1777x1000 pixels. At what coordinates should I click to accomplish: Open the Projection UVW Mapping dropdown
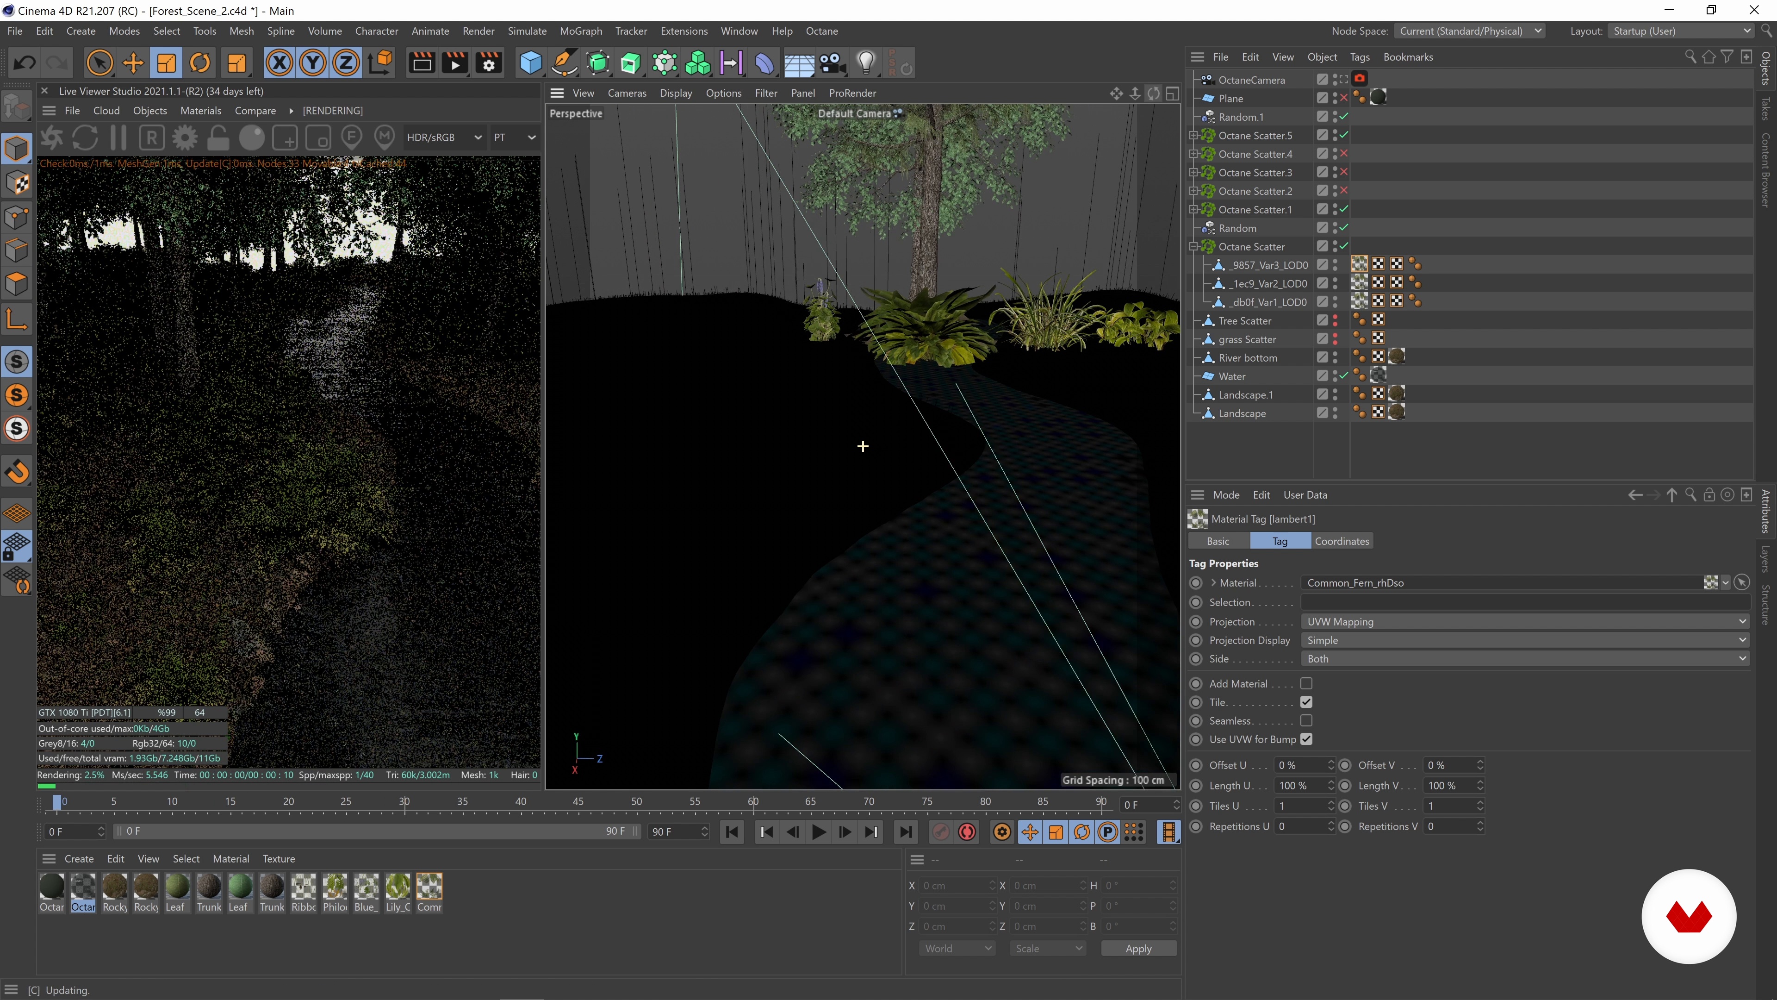pyautogui.click(x=1525, y=621)
